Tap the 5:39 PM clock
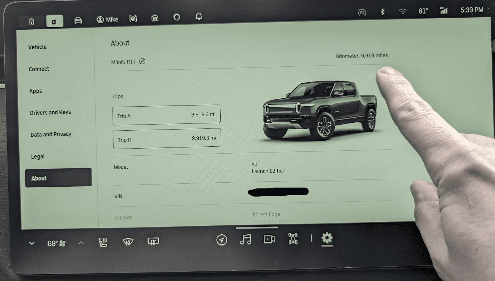This screenshot has width=495, height=281. click(472, 10)
